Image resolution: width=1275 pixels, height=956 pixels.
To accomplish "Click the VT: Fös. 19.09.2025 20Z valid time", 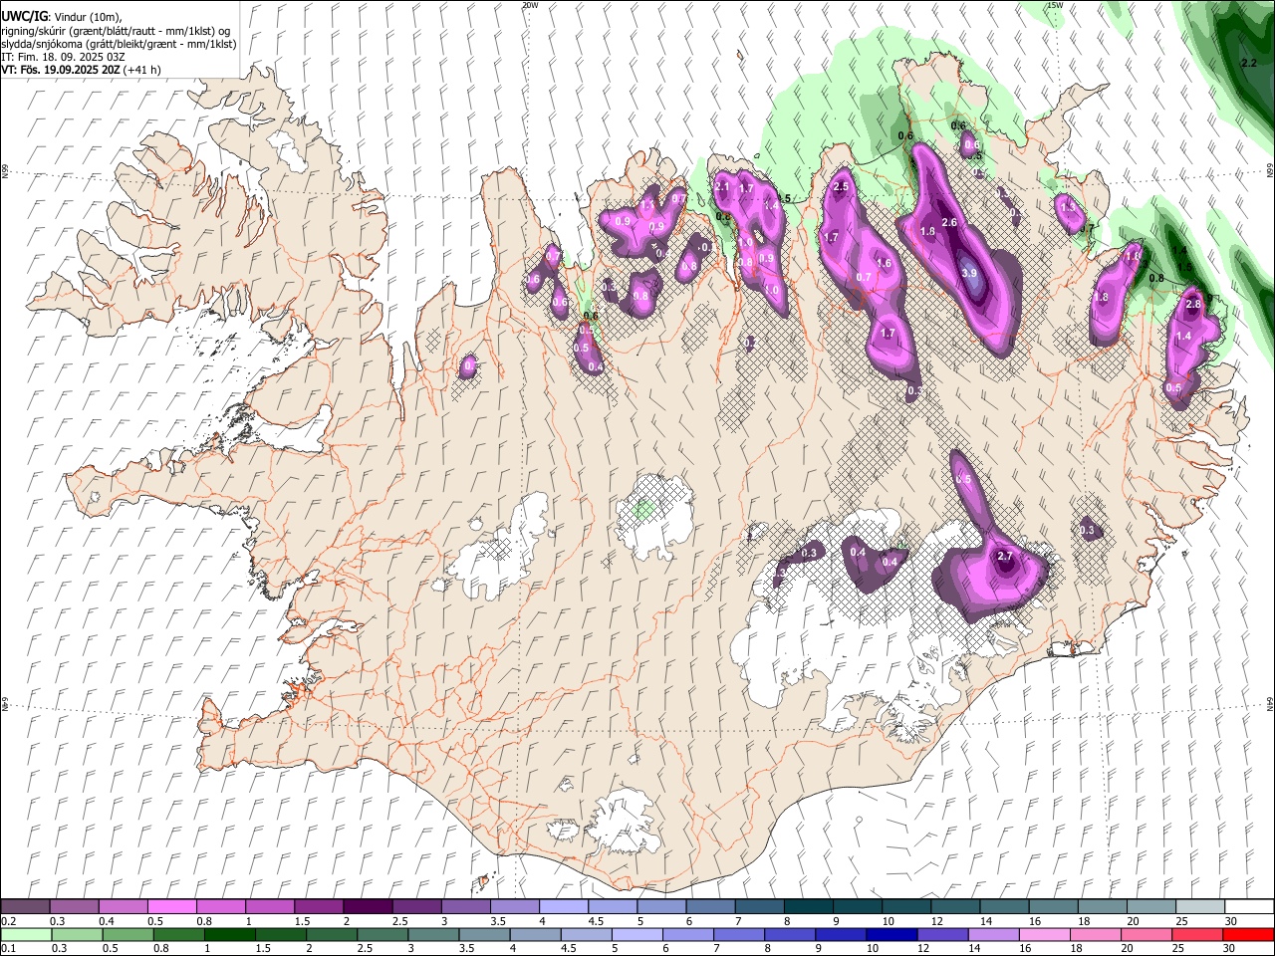I will (61, 70).
